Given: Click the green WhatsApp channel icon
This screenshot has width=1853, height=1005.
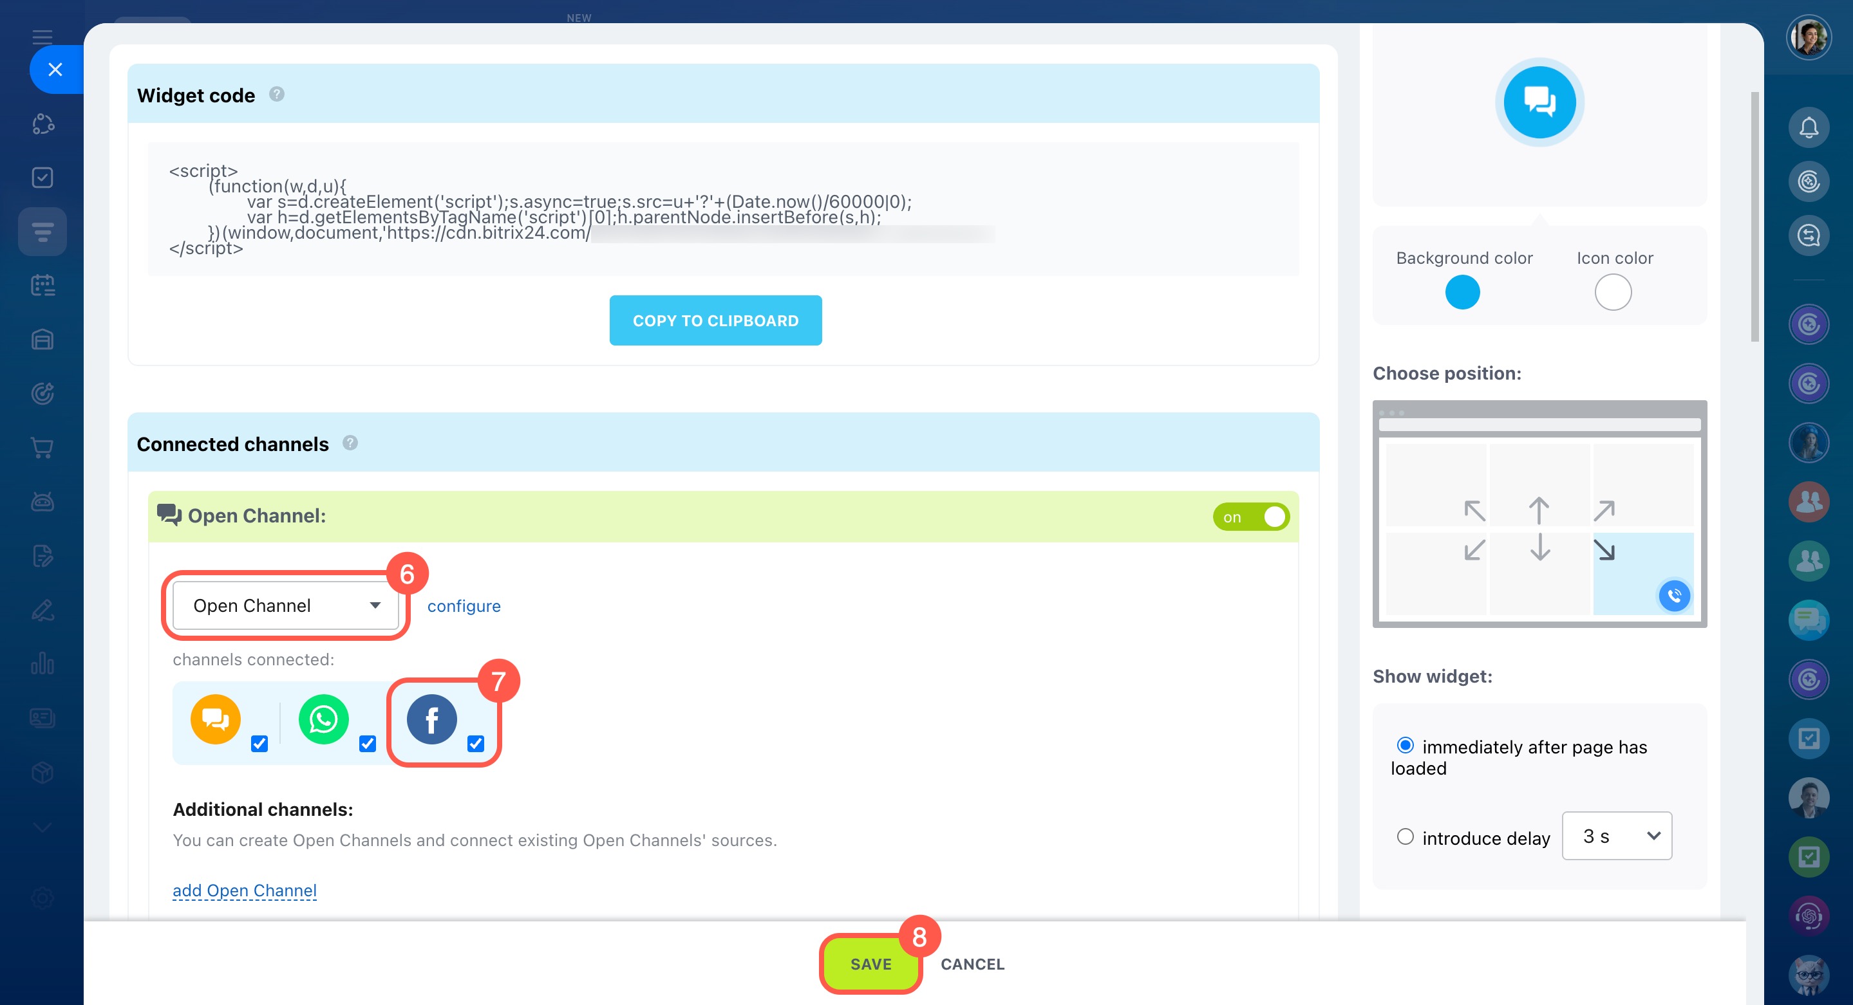Looking at the screenshot, I should (x=324, y=719).
